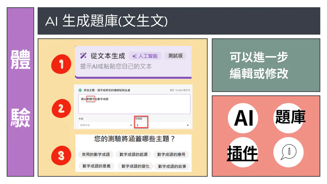Open the 問題數 question count dropdown
Screen dimensions: 327x184
162,125
